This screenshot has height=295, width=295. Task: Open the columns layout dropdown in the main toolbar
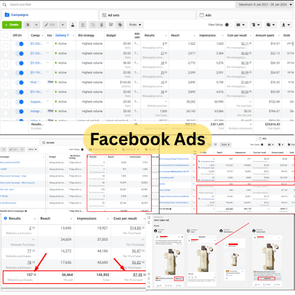(x=240, y=25)
